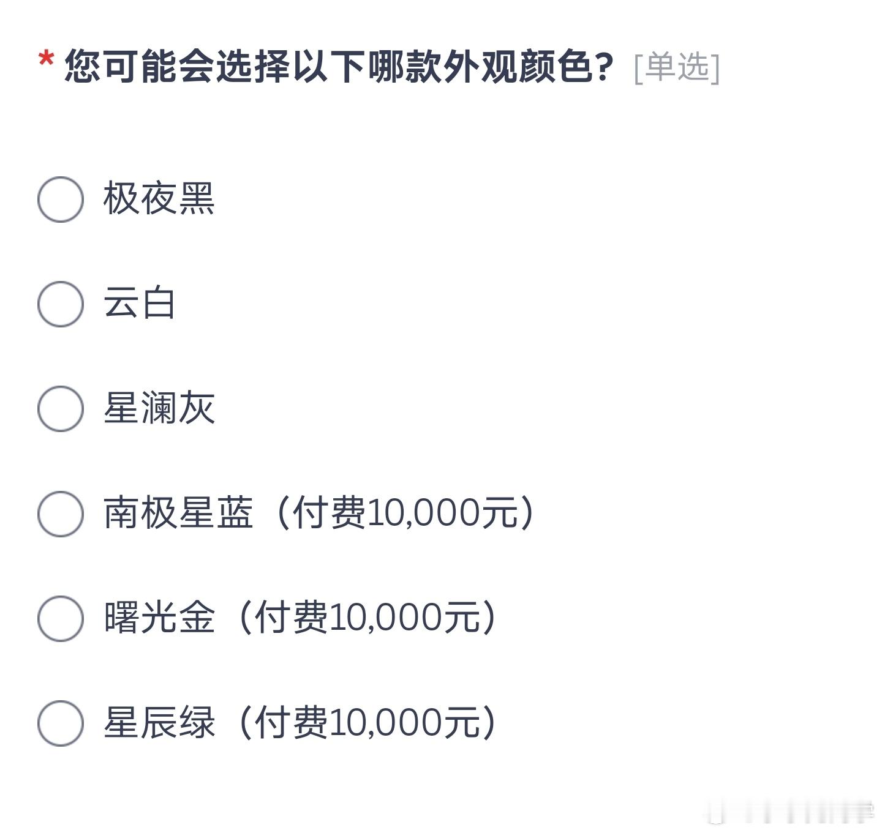Click the 付费10,000元 note beside 星辰绿

(367, 722)
